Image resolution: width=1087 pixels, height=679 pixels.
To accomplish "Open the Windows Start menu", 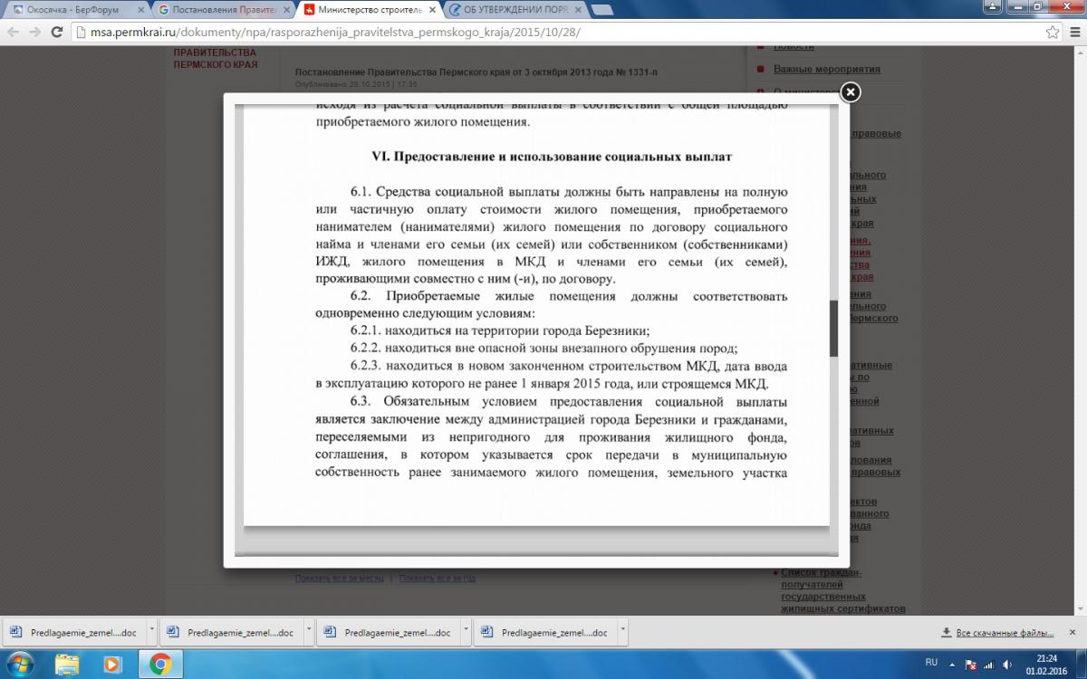I will 20,664.
